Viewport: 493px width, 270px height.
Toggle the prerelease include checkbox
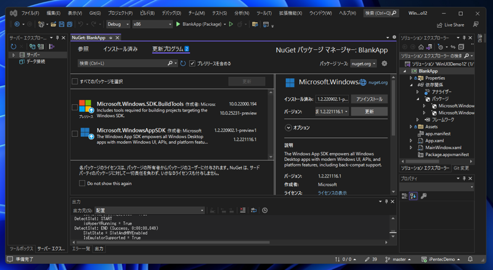192,63
